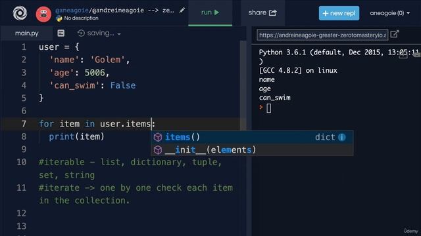Viewport: 421px width, 236px height.
Task: Click the 'No description' text
Action: pos(81,18)
